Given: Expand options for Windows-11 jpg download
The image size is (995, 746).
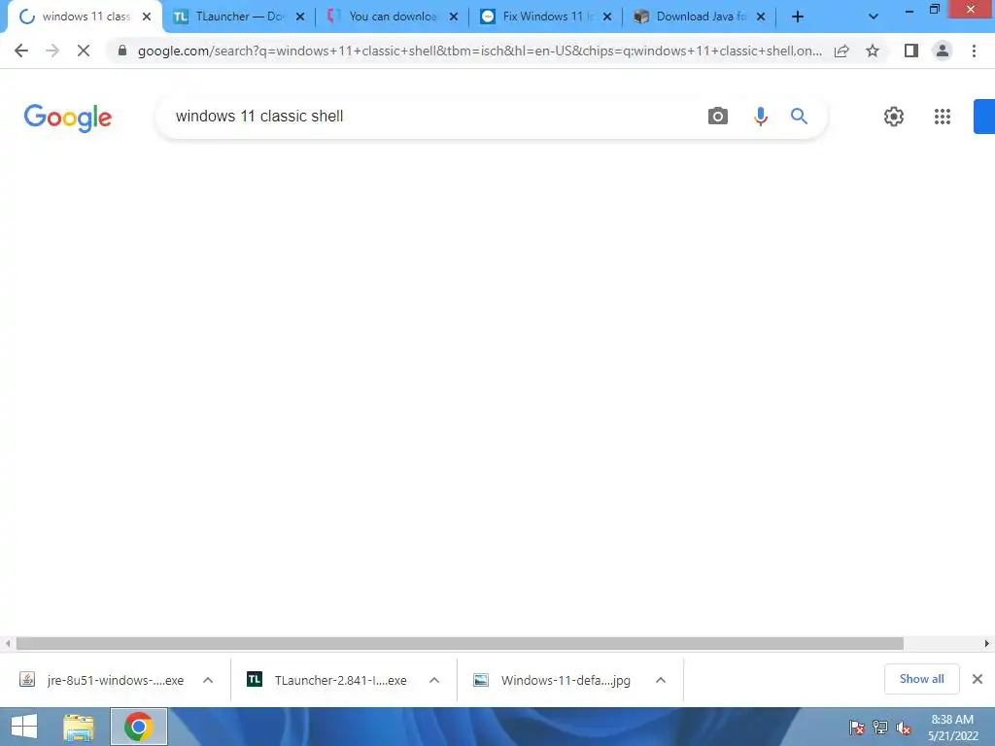Looking at the screenshot, I should [x=661, y=680].
